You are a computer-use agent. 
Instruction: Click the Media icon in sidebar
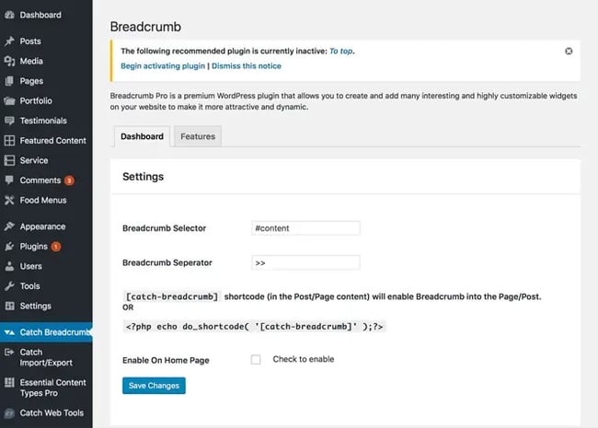(9, 61)
